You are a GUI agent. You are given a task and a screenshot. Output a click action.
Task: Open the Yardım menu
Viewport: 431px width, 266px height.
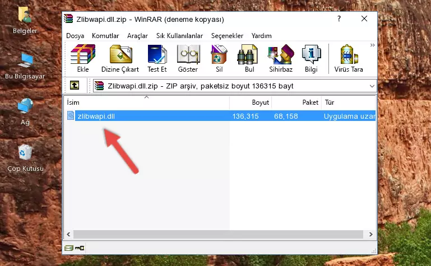click(261, 36)
